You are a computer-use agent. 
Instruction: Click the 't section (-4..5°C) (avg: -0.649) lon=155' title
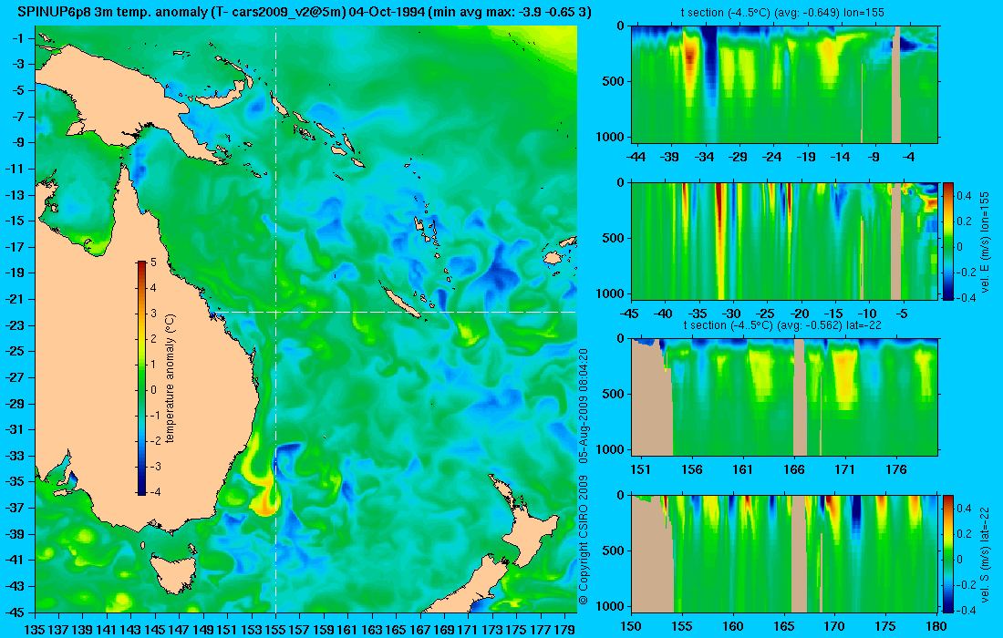pyautogui.click(x=783, y=12)
